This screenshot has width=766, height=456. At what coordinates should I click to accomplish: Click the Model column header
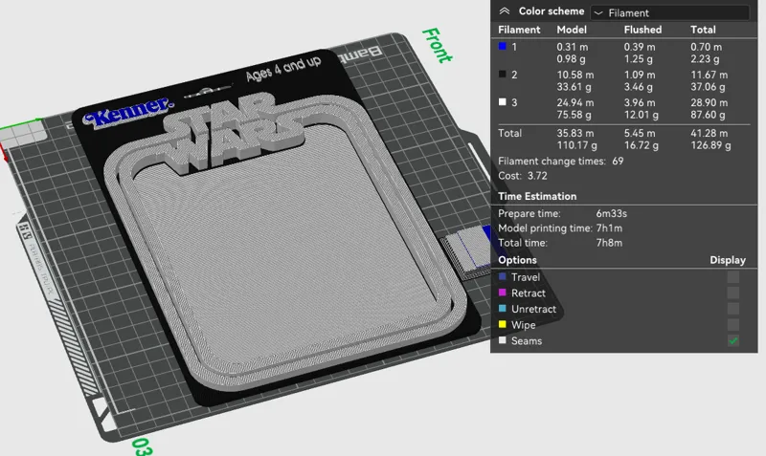click(572, 30)
